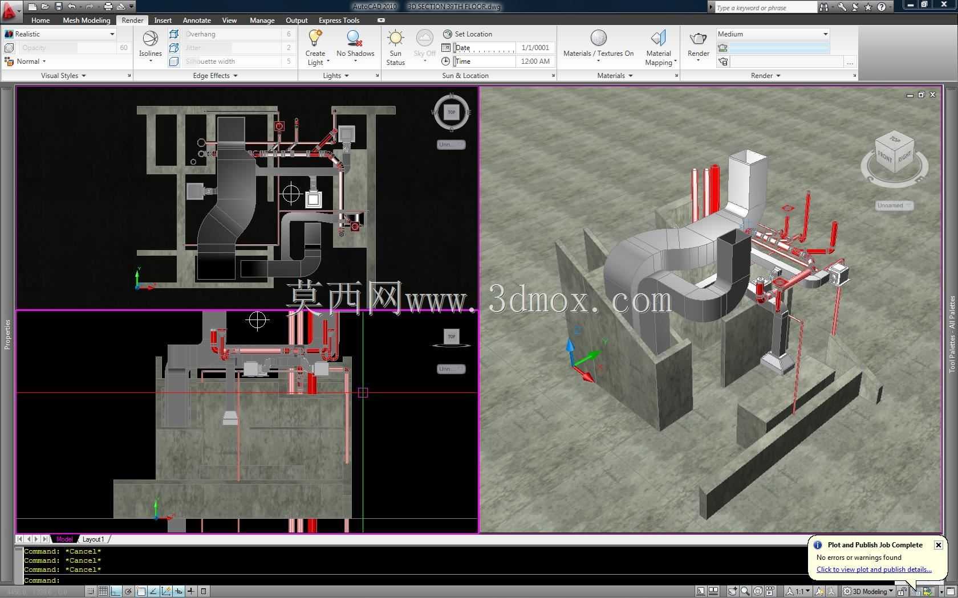Open the Normal face style dropdown
Screen dimensions: 958x598
click(25, 62)
